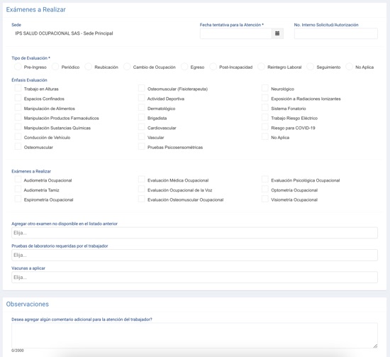
Task: Select the Pre-Ingreso evaluation type
Action: pyautogui.click(x=18, y=67)
